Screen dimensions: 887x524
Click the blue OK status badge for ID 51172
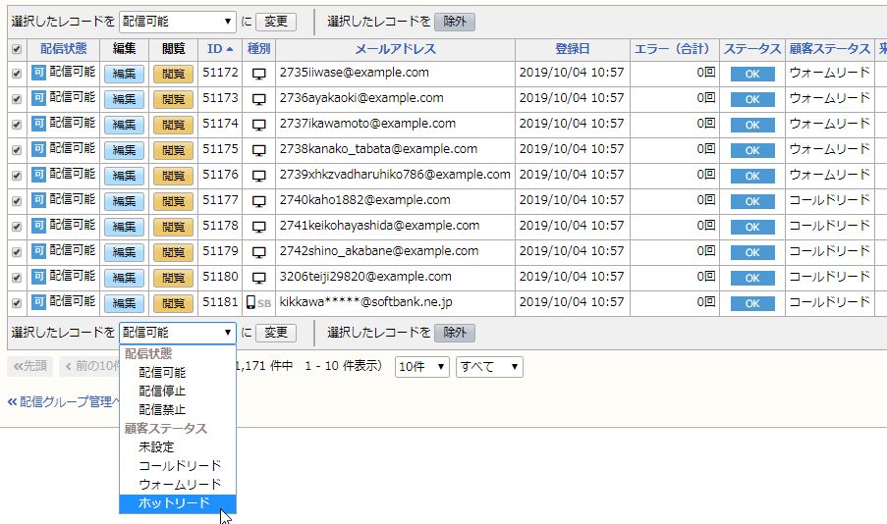pos(751,74)
